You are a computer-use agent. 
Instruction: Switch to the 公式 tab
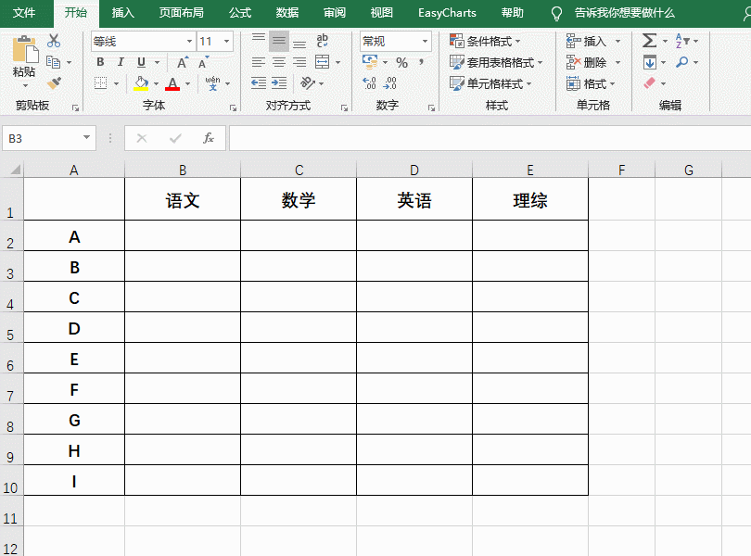(x=240, y=12)
